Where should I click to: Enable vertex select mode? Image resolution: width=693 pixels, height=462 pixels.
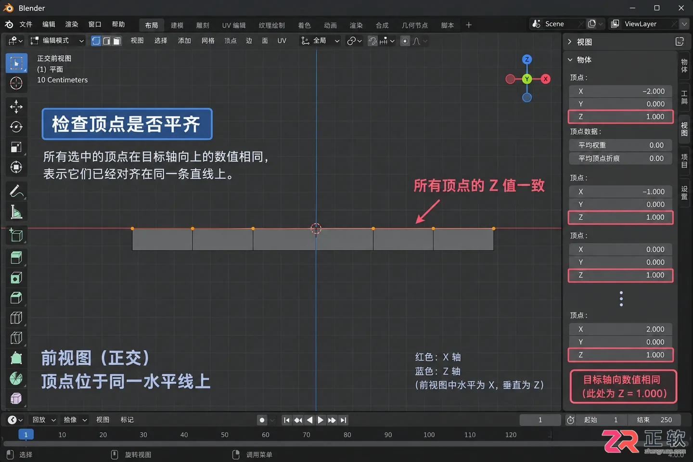(96, 41)
